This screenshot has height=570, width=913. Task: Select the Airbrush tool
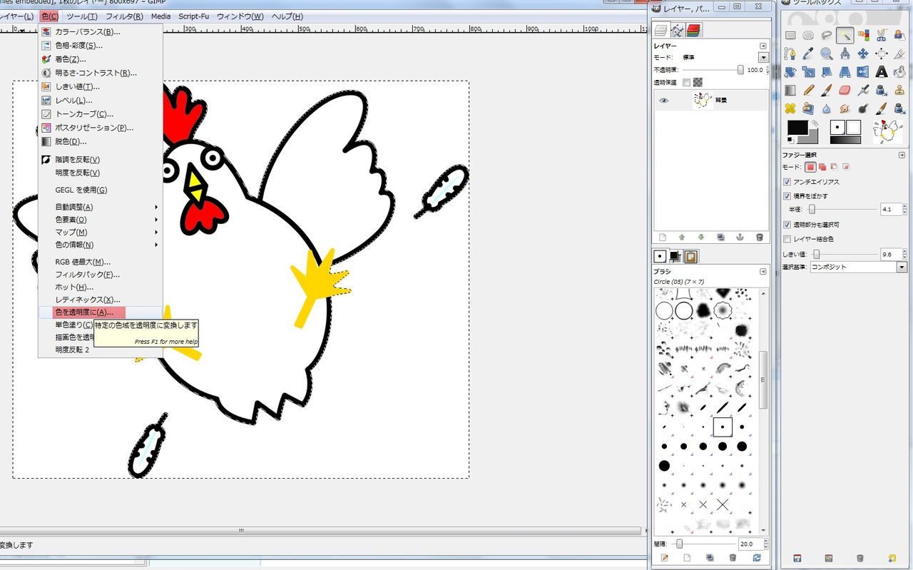[x=863, y=91]
